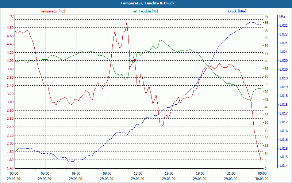Click the 30.03.20 date label

tap(262, 179)
